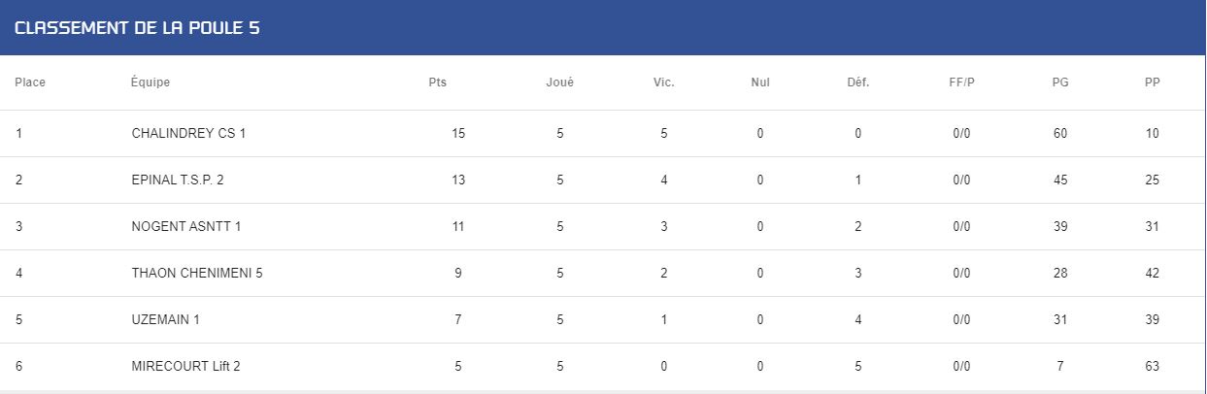This screenshot has width=1207, height=394.
Task: Click the CHALINDREY CS 1 team name
Action: pos(188,133)
